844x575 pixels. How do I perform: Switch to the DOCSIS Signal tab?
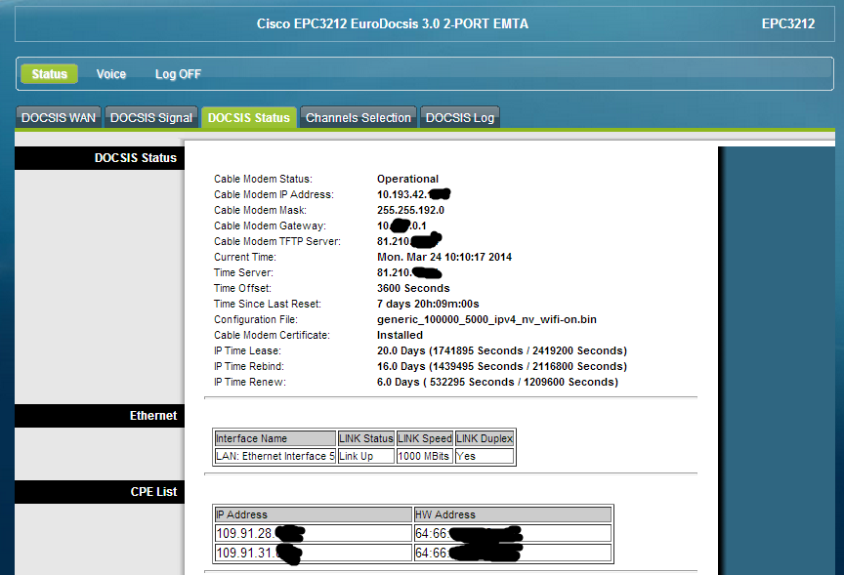coord(150,118)
